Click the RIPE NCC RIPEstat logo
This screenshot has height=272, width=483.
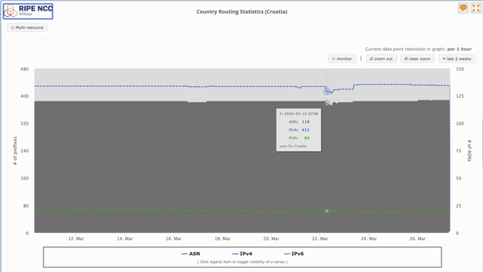tap(28, 11)
